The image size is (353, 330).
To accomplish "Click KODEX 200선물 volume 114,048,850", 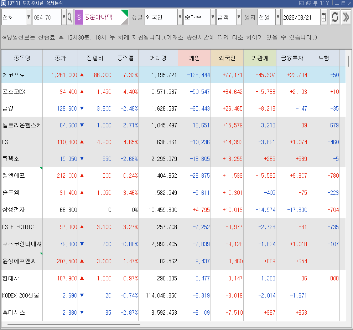I will [x=161, y=295].
